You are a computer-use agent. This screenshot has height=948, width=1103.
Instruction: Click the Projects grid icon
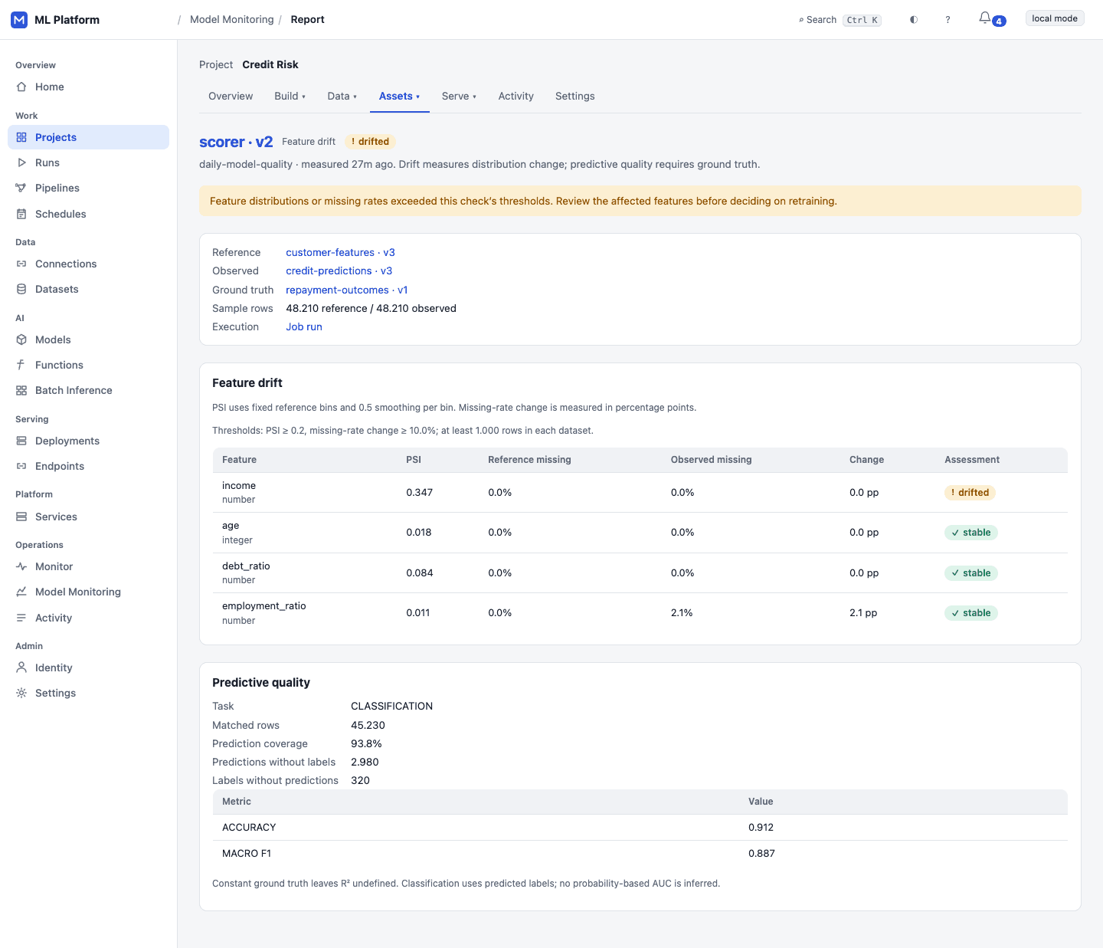(x=21, y=137)
